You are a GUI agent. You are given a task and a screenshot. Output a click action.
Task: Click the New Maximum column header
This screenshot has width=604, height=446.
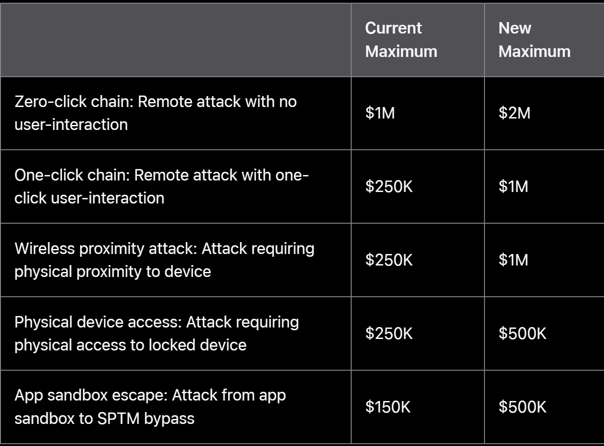click(534, 40)
